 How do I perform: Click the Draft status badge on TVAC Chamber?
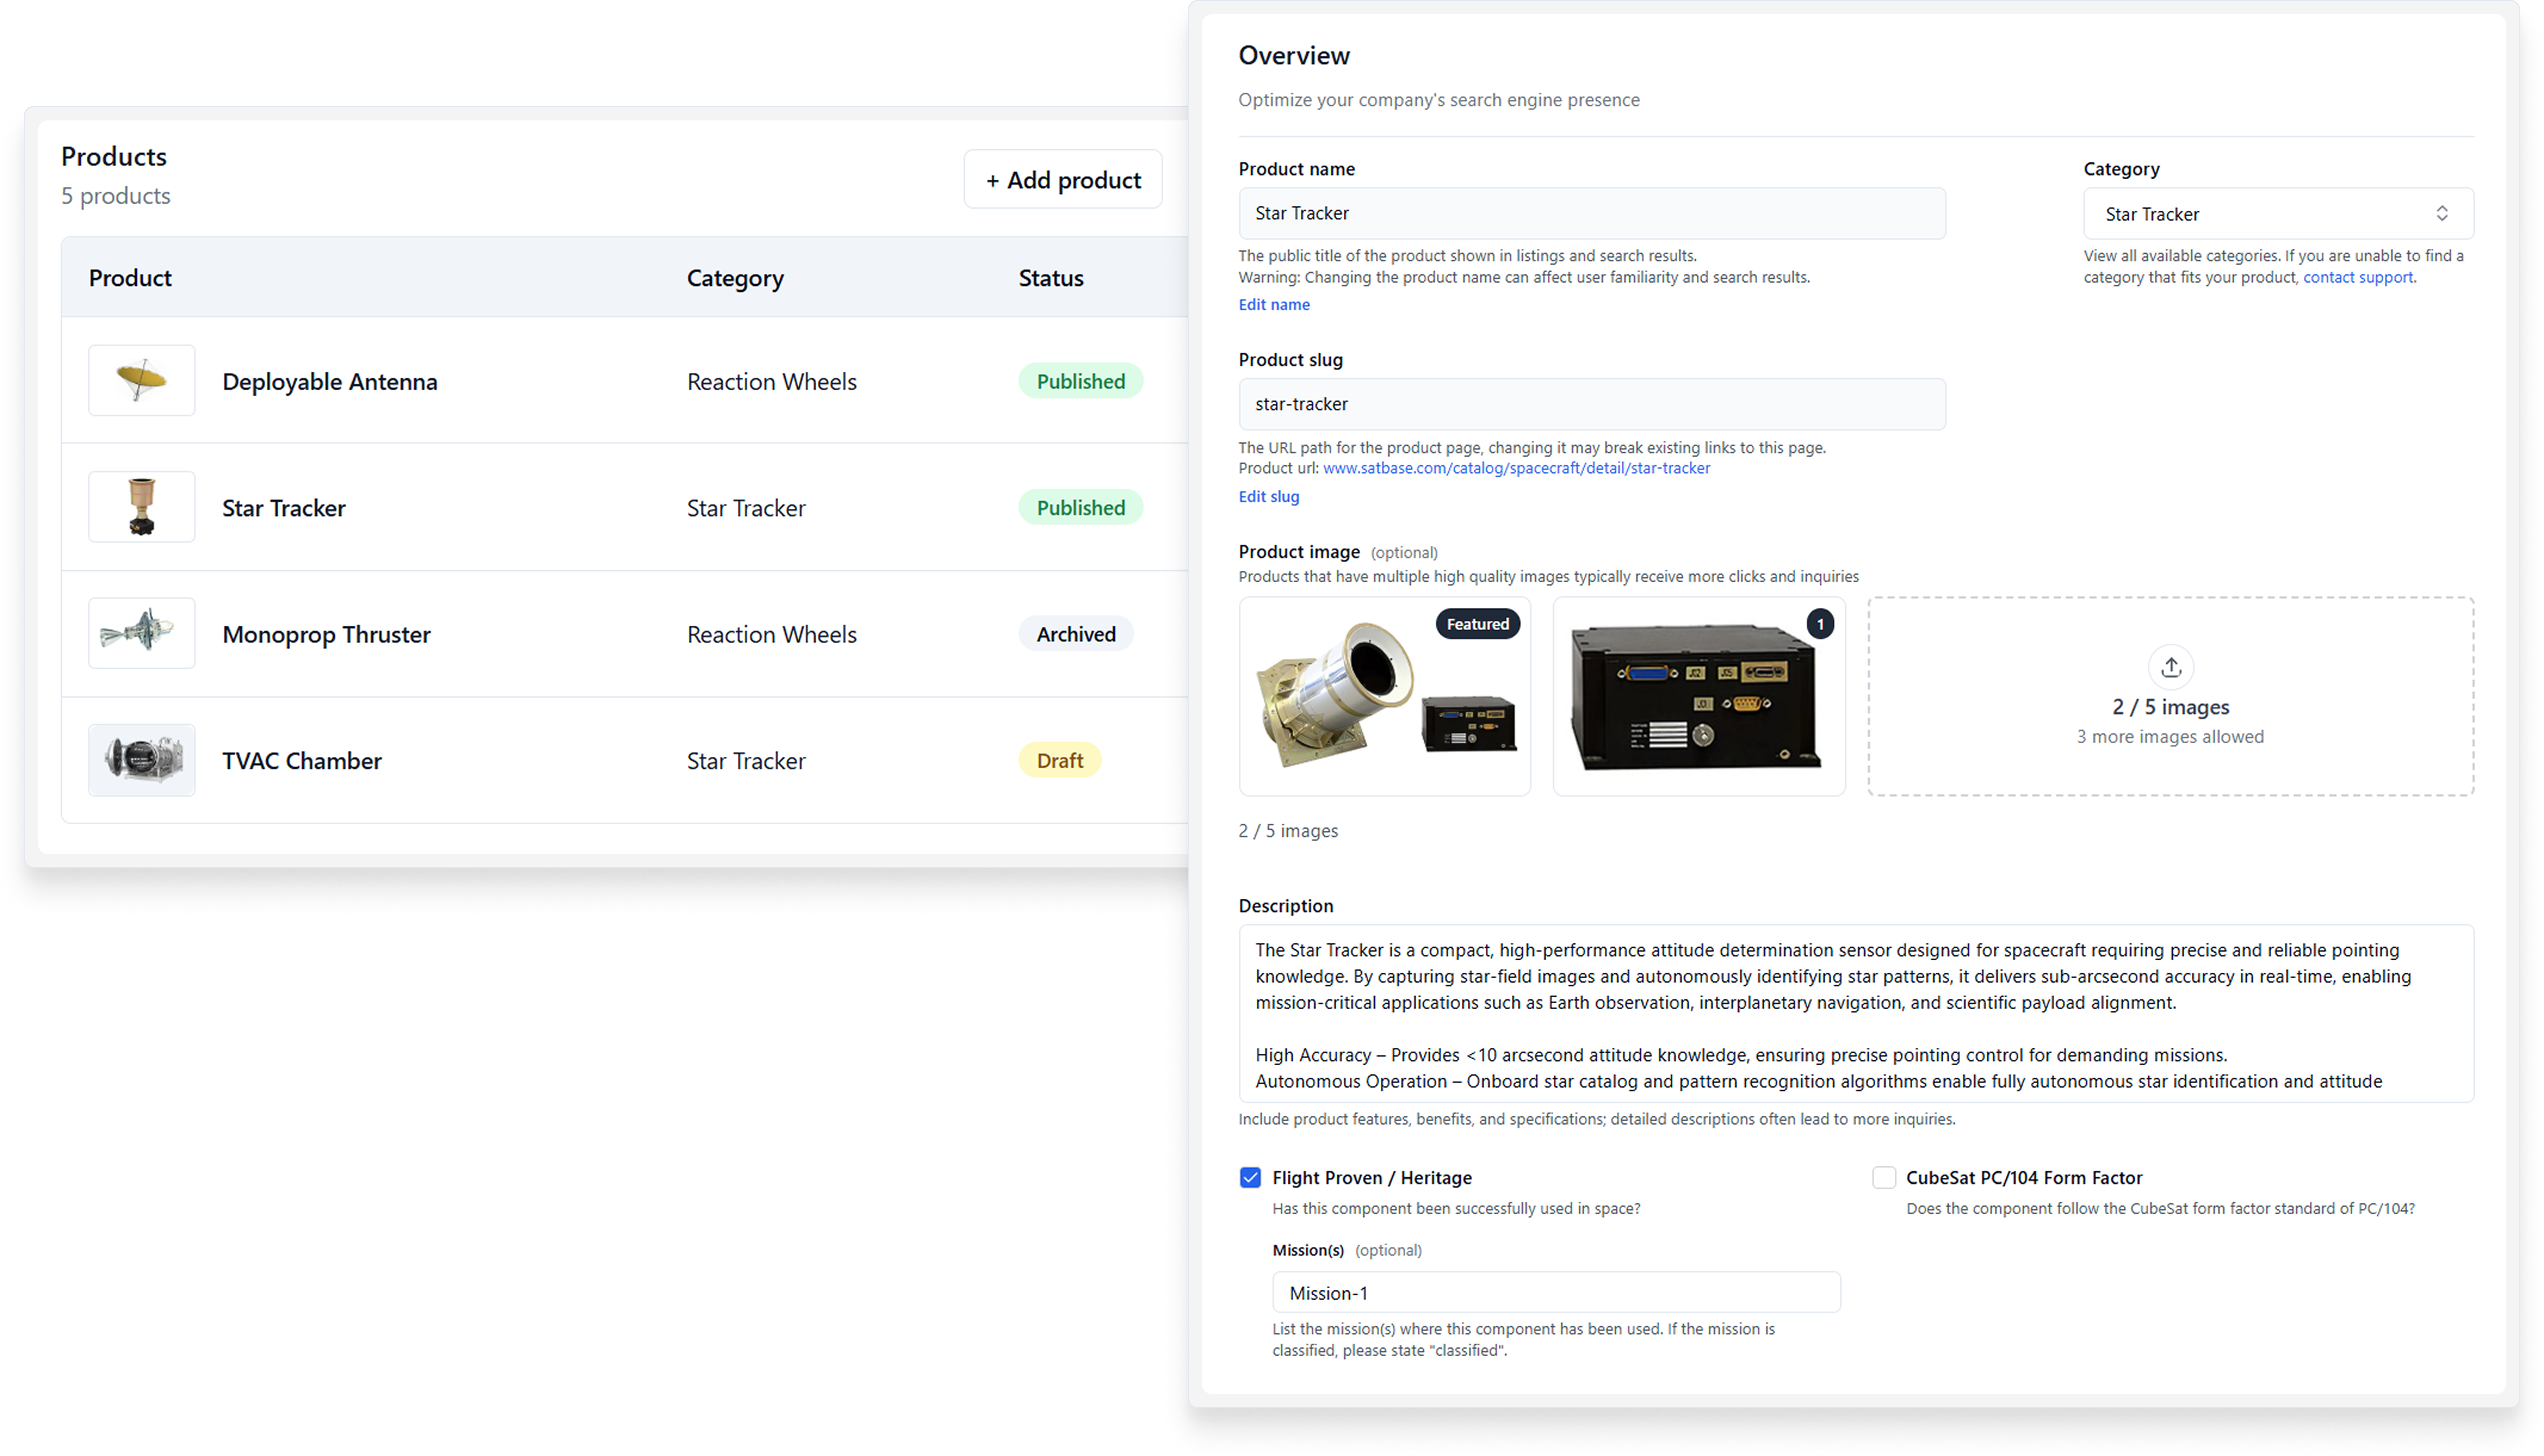1059,760
